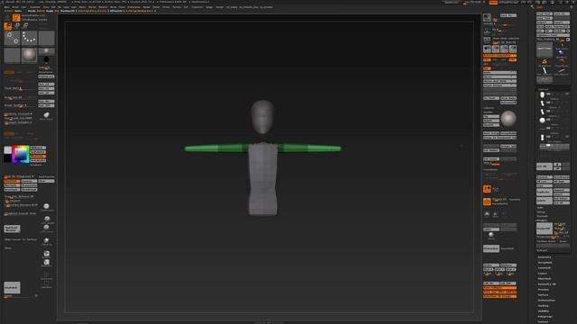Select the orange PolyMesh3D star tool icon

pos(545,62)
